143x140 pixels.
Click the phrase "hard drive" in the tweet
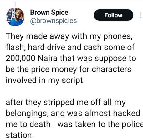point(47,47)
